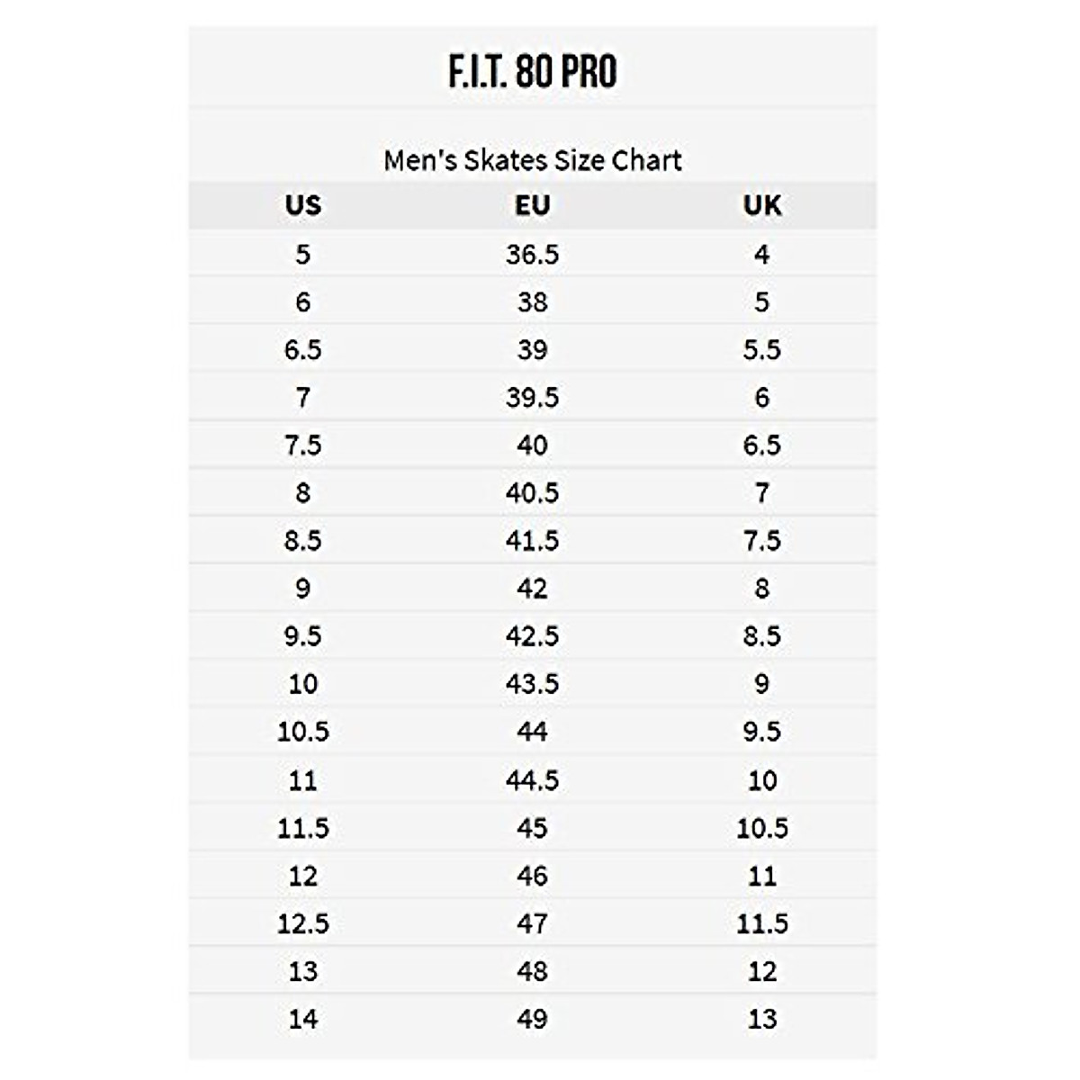Screen dimensions: 1080x1080
Task: Click the Men's Skates Size Chart heading
Action: pyautogui.click(x=533, y=160)
